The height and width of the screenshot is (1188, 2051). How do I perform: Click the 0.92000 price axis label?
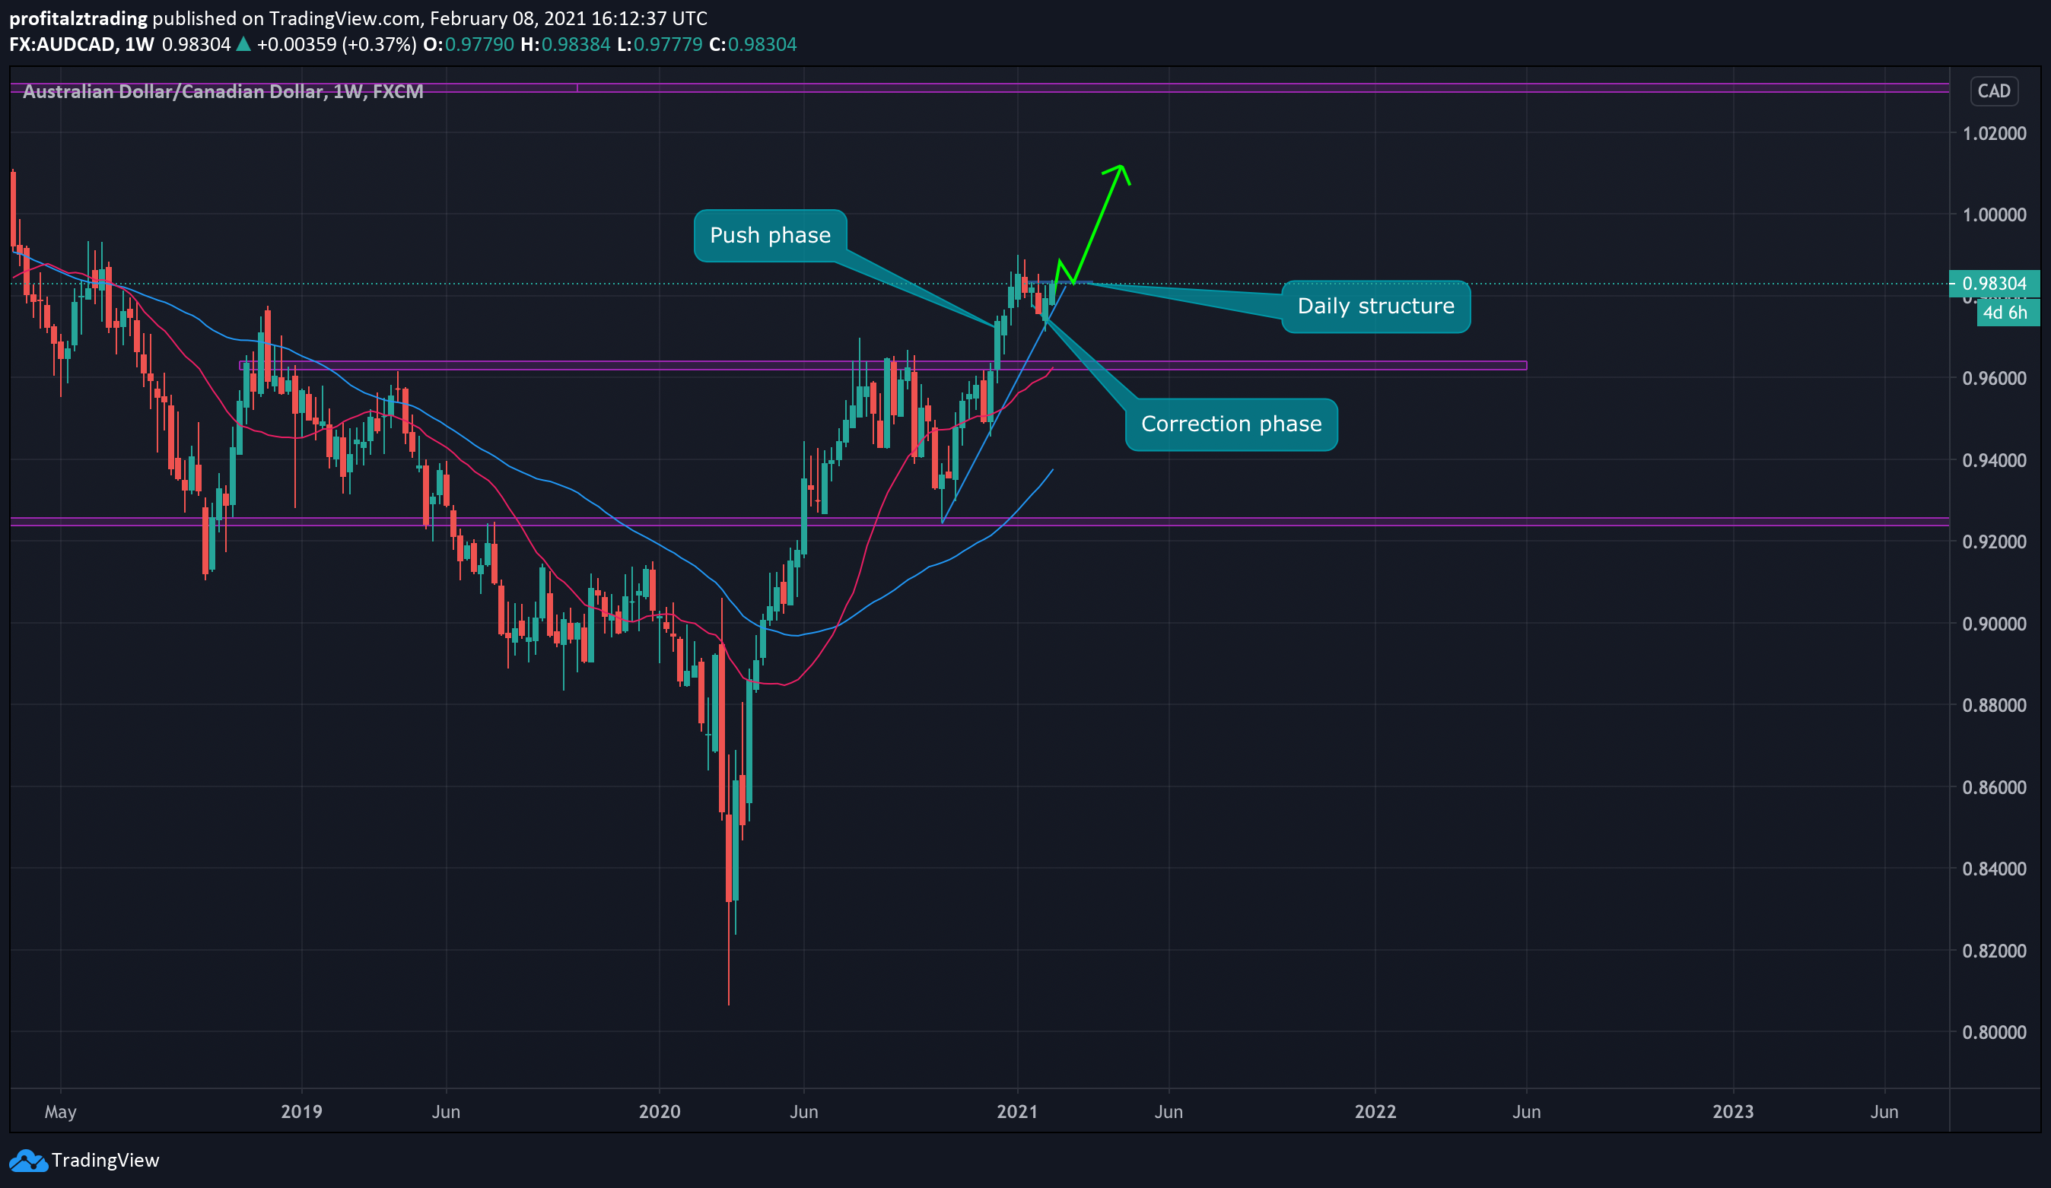[1994, 542]
